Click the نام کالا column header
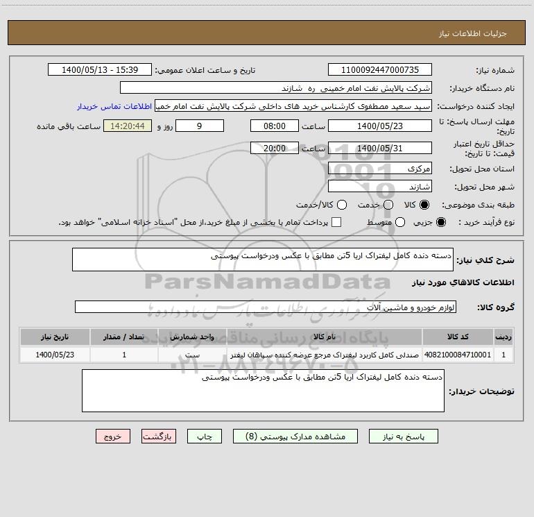This screenshot has width=534, height=517. (325, 337)
